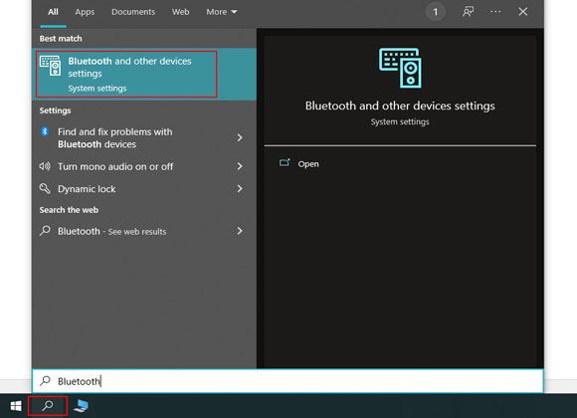Click the speaker icon beside mono audio

(45, 166)
